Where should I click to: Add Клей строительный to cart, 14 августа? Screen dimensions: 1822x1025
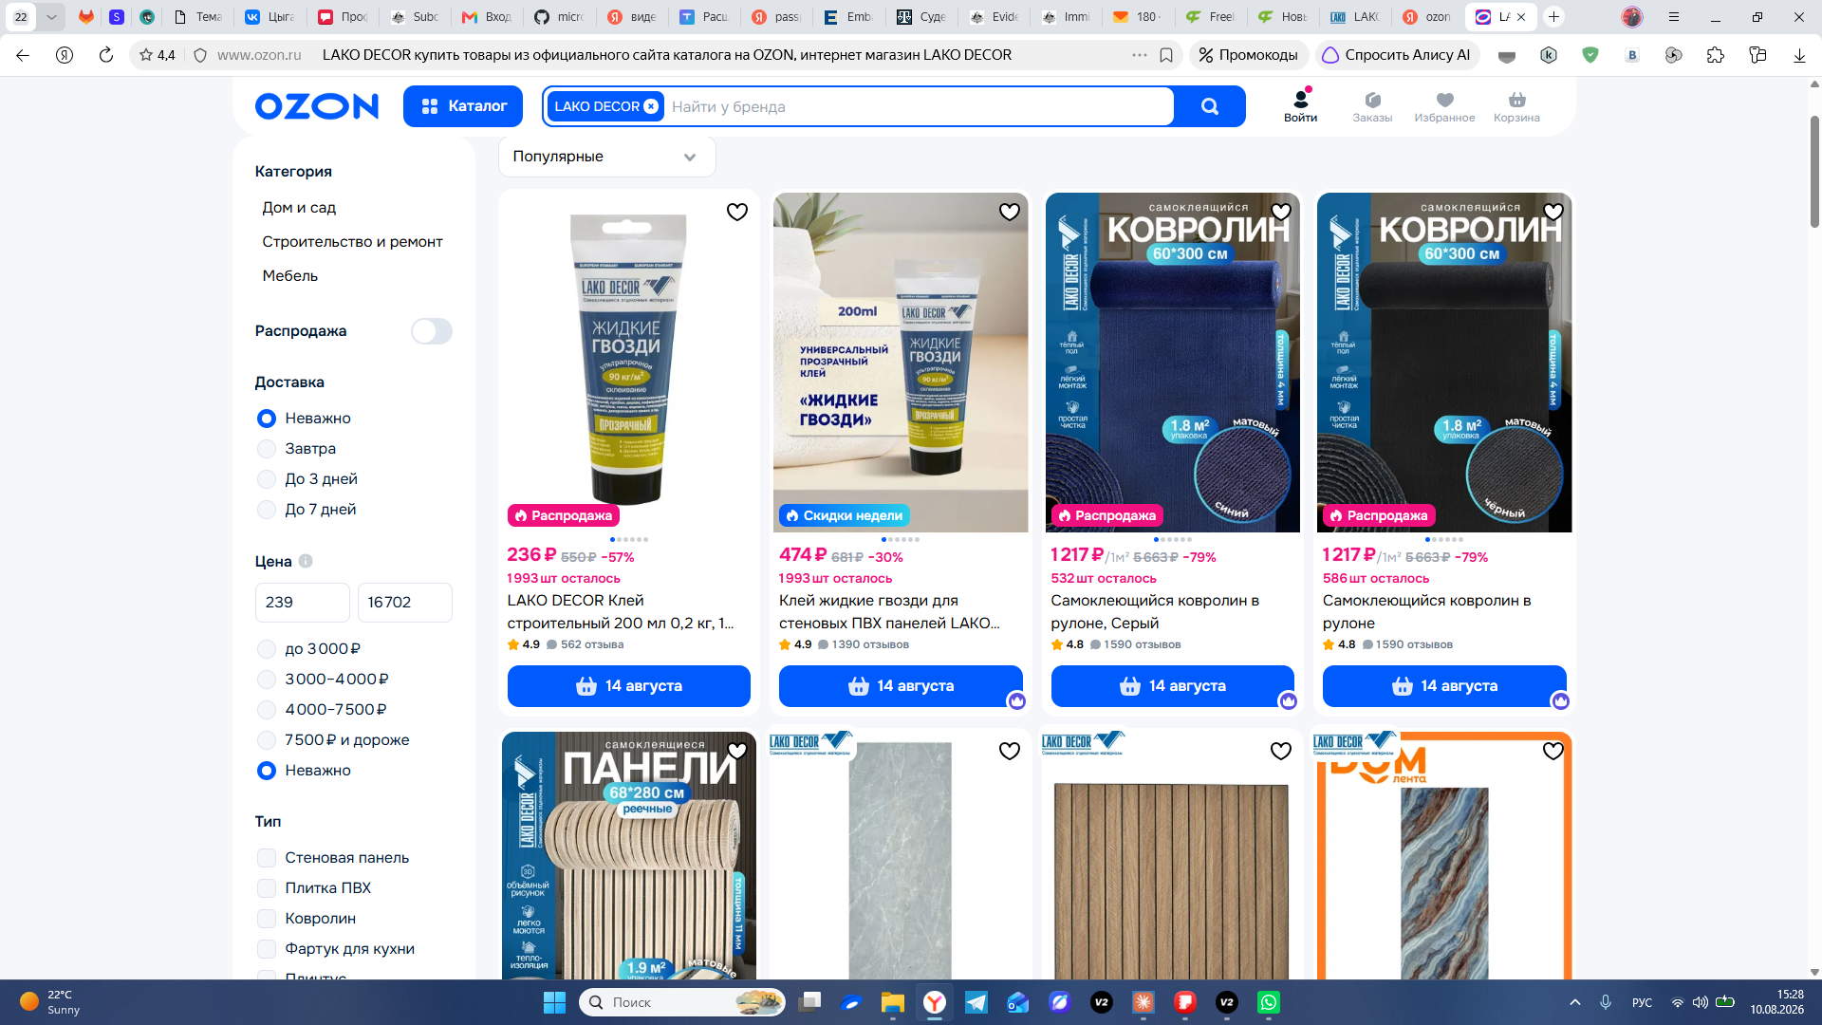point(628,686)
